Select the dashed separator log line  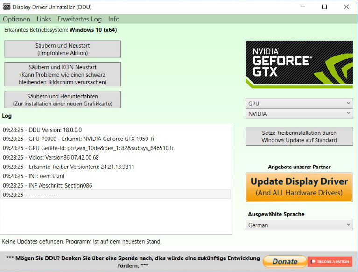click(x=116, y=195)
